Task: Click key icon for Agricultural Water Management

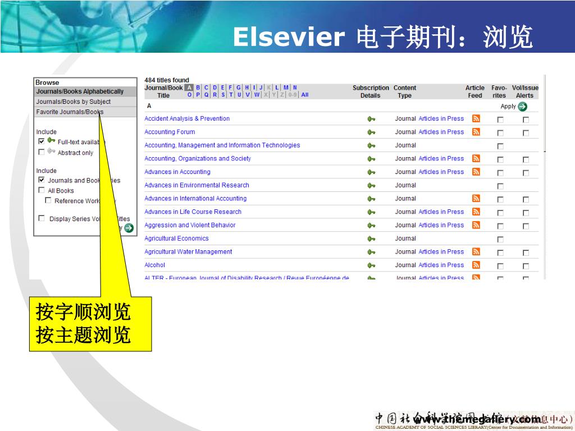Action: [371, 252]
